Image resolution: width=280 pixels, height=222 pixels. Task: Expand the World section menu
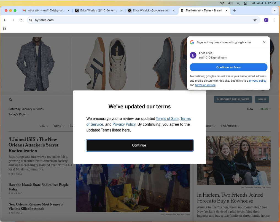[x=59, y=126]
